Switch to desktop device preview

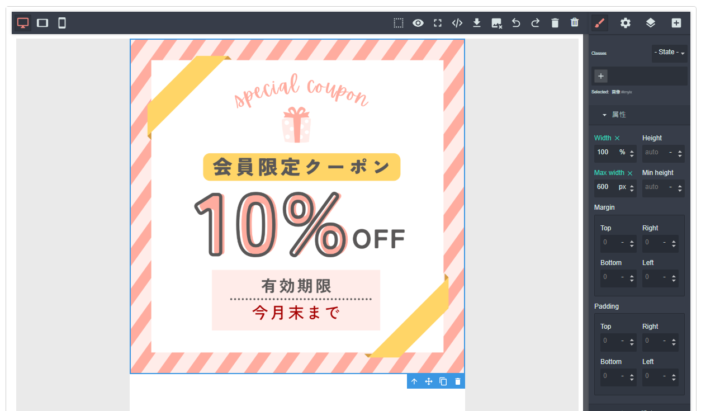click(x=23, y=23)
